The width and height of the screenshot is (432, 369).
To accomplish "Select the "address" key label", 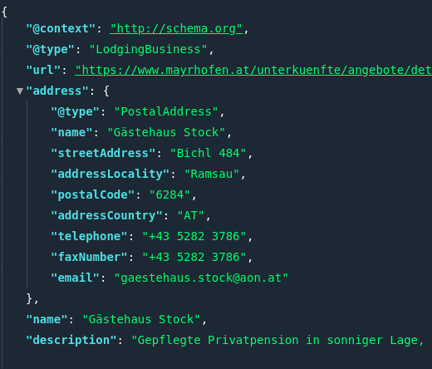I will pyautogui.click(x=57, y=91).
